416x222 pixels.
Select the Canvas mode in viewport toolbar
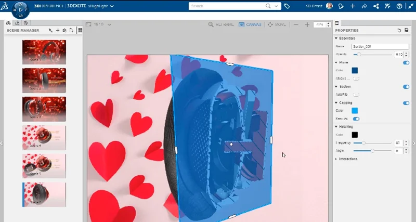[x=250, y=24]
